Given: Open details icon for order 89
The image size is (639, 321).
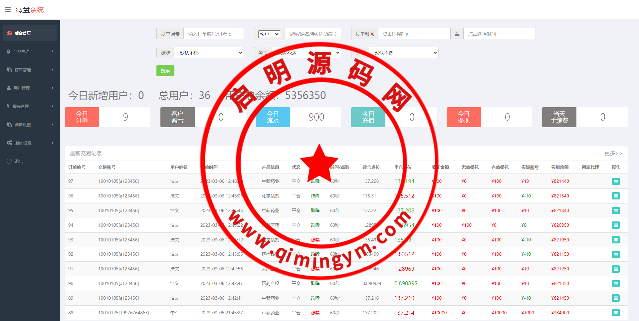Looking at the screenshot, I should coord(615,298).
